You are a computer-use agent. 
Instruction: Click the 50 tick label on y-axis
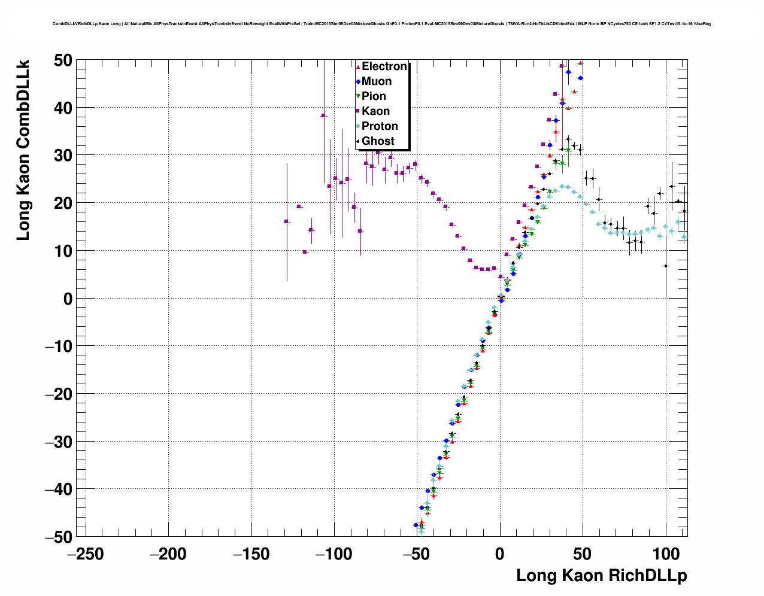click(x=63, y=60)
